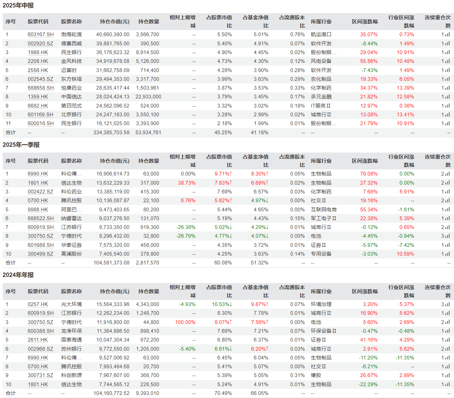The image size is (454, 398).
Task: Open the 9988.HK stock link
Action: (38, 210)
